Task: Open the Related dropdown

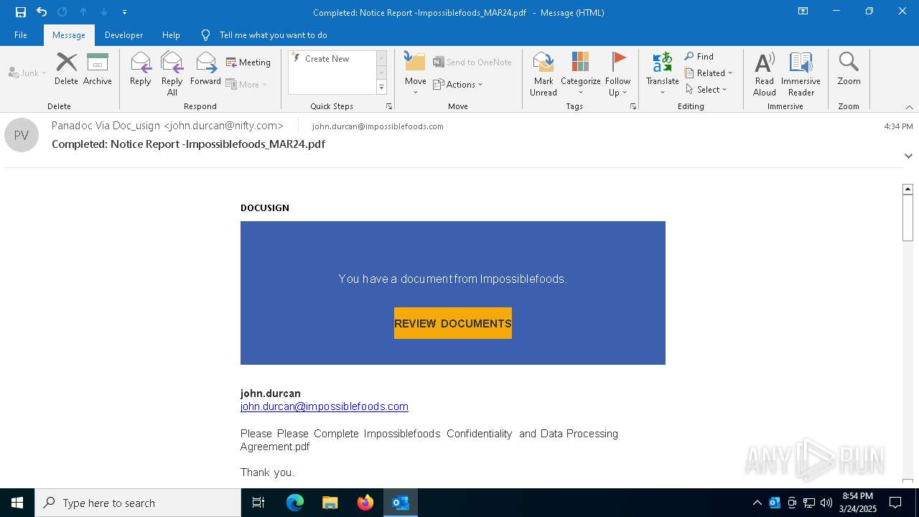Action: [x=709, y=73]
